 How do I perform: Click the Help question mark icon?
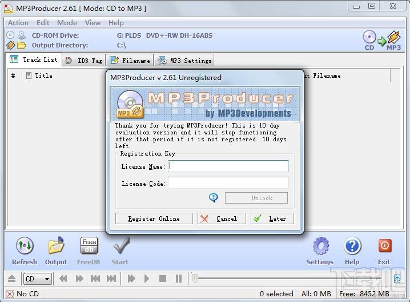coord(352,245)
